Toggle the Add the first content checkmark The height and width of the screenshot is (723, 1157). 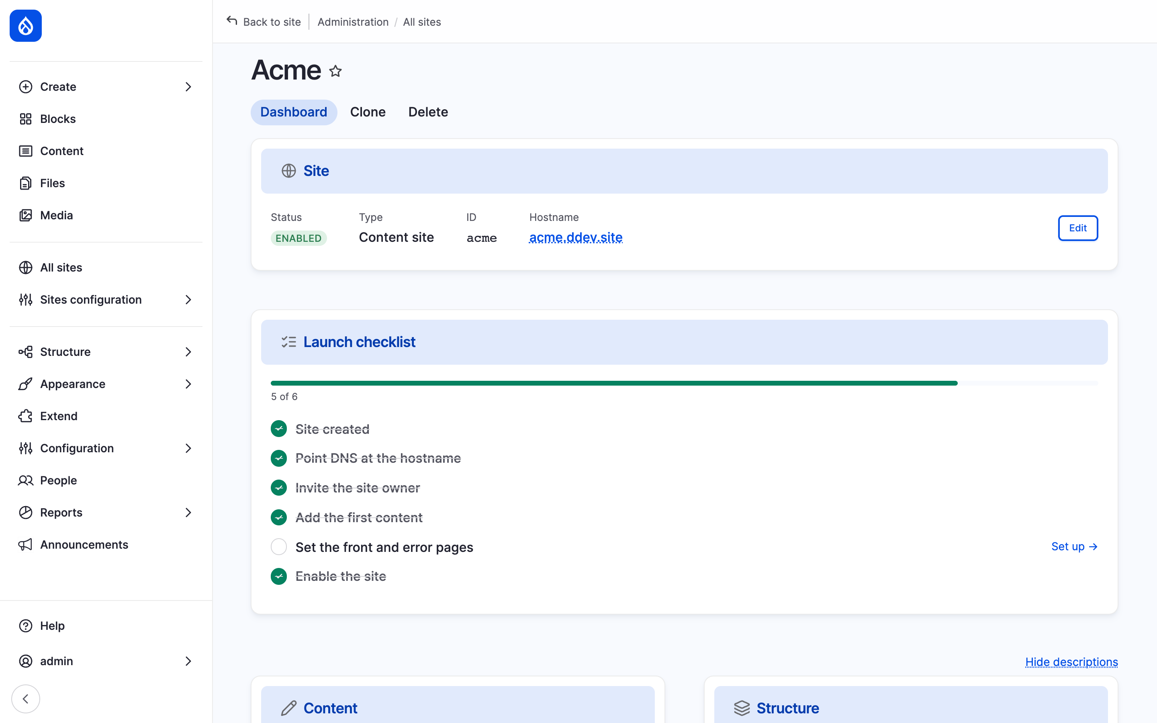coord(279,517)
